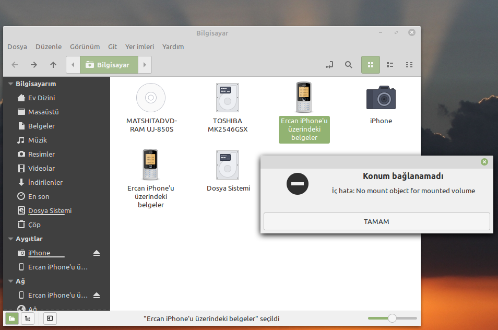498x330 pixels.
Task: Toggle location entry path icon
Action: point(329,65)
